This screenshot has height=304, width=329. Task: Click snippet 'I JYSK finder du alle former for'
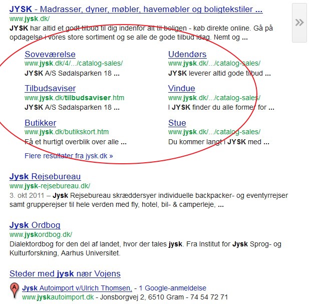tap(217, 108)
